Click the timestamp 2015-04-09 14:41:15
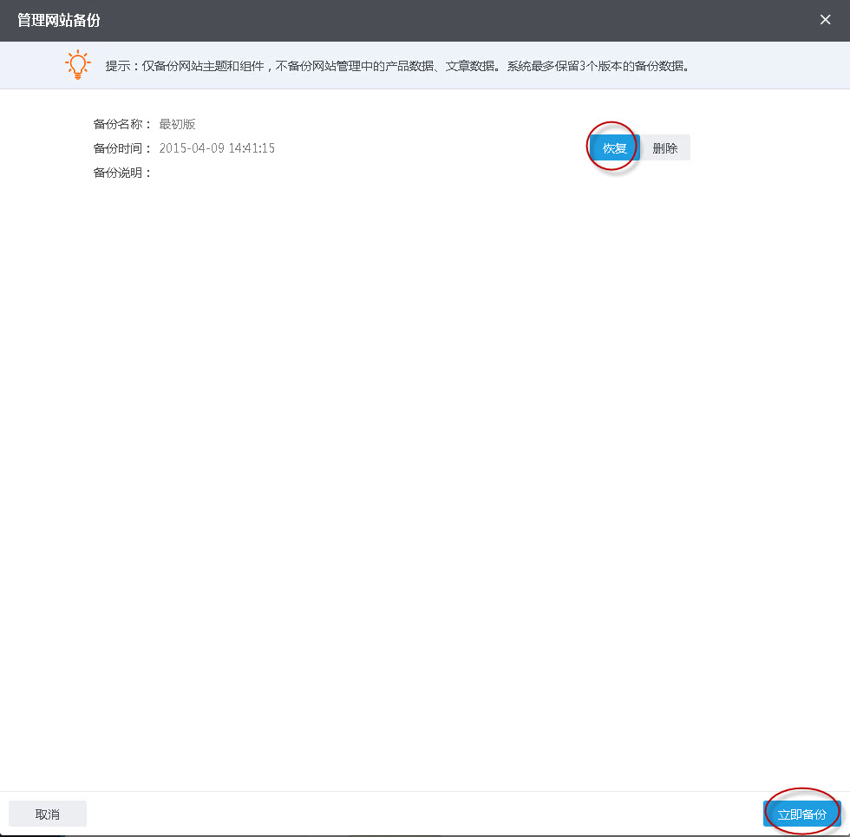Image resolution: width=850 pixels, height=837 pixels. pyautogui.click(x=217, y=148)
